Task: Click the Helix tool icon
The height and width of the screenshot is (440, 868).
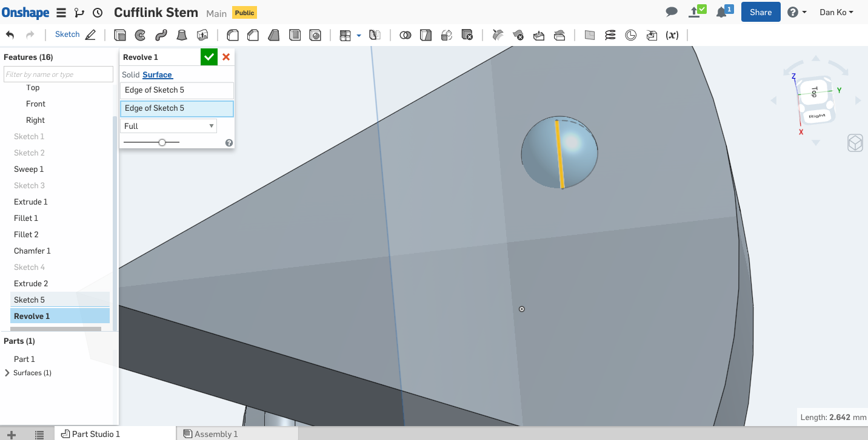Action: (x=610, y=35)
